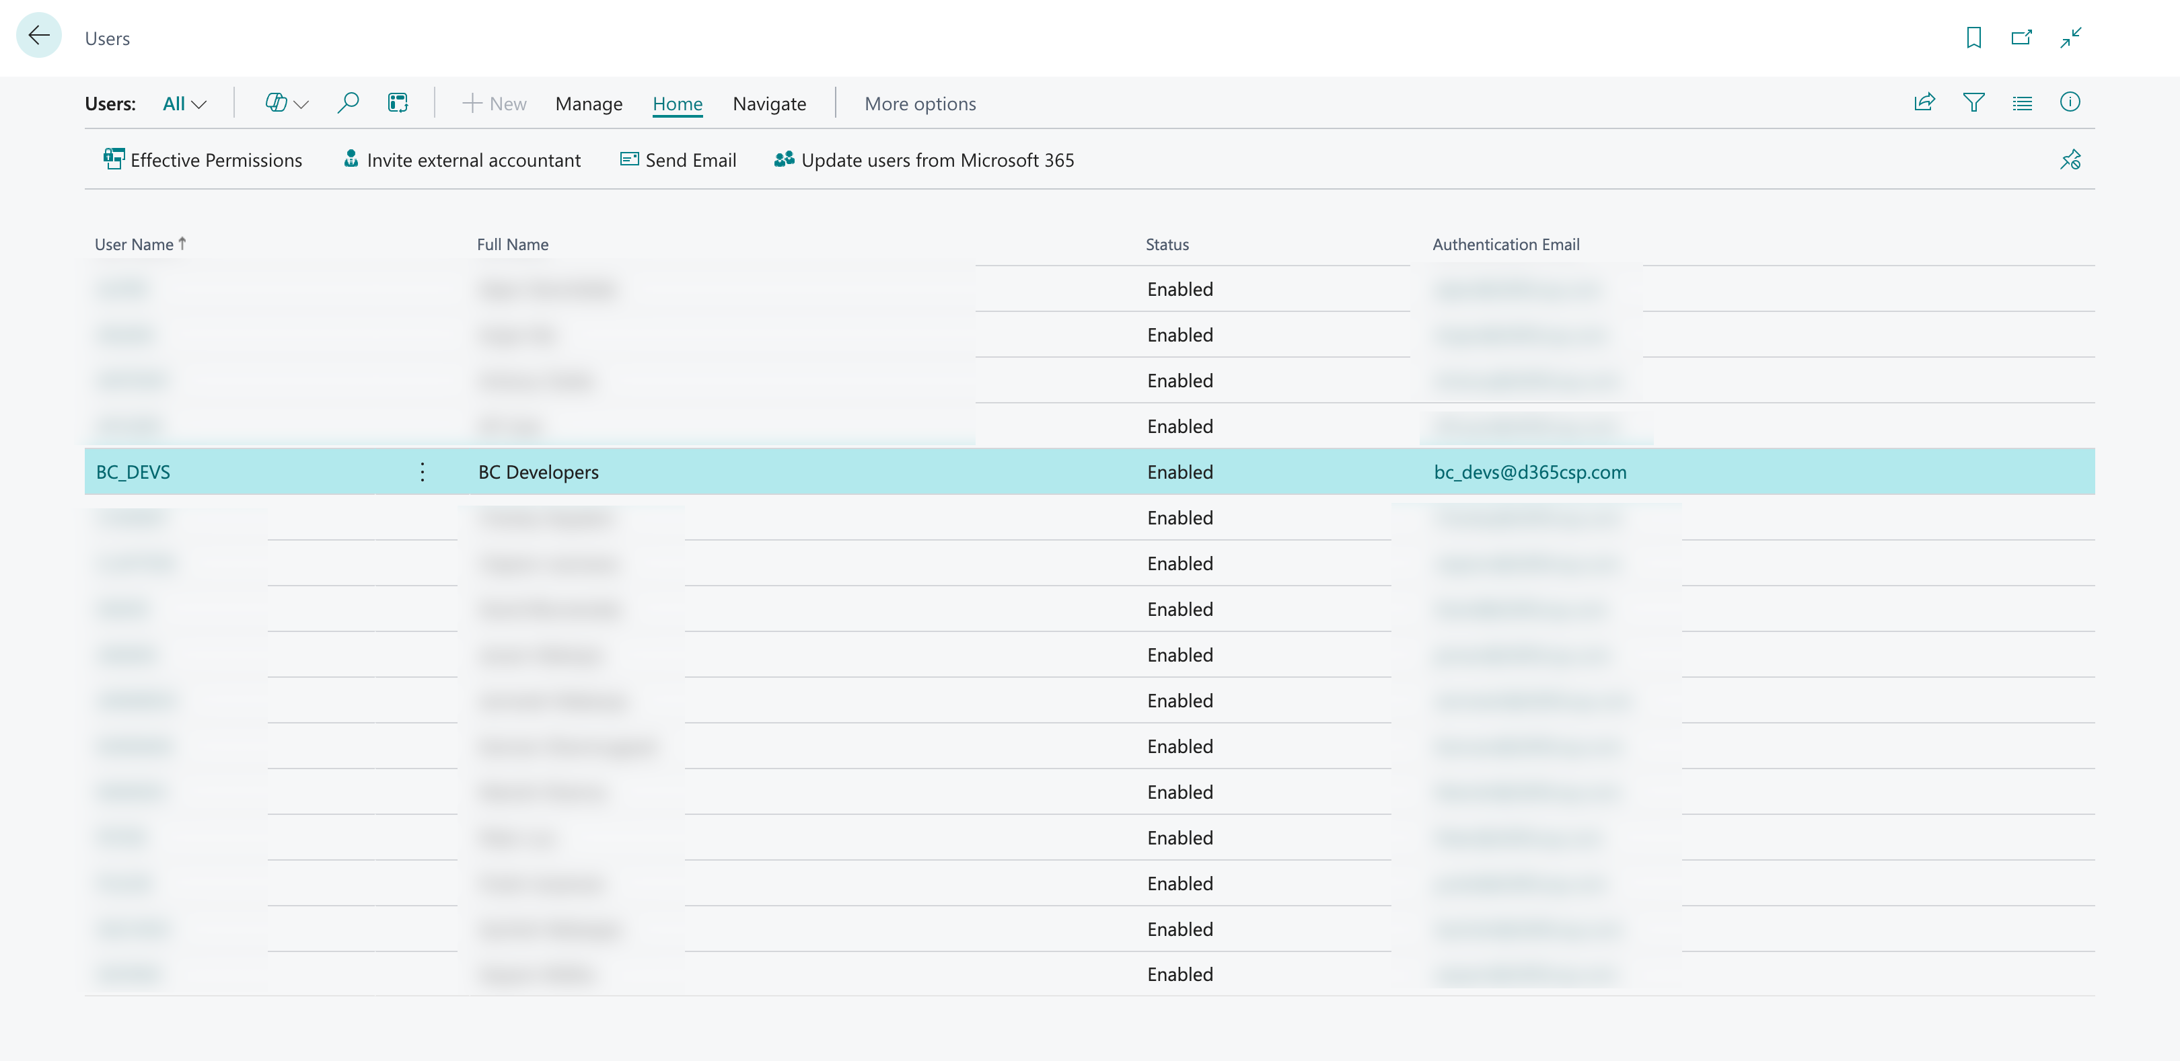Sort by User Name column header
Image resolution: width=2180 pixels, height=1061 pixels.
[134, 244]
